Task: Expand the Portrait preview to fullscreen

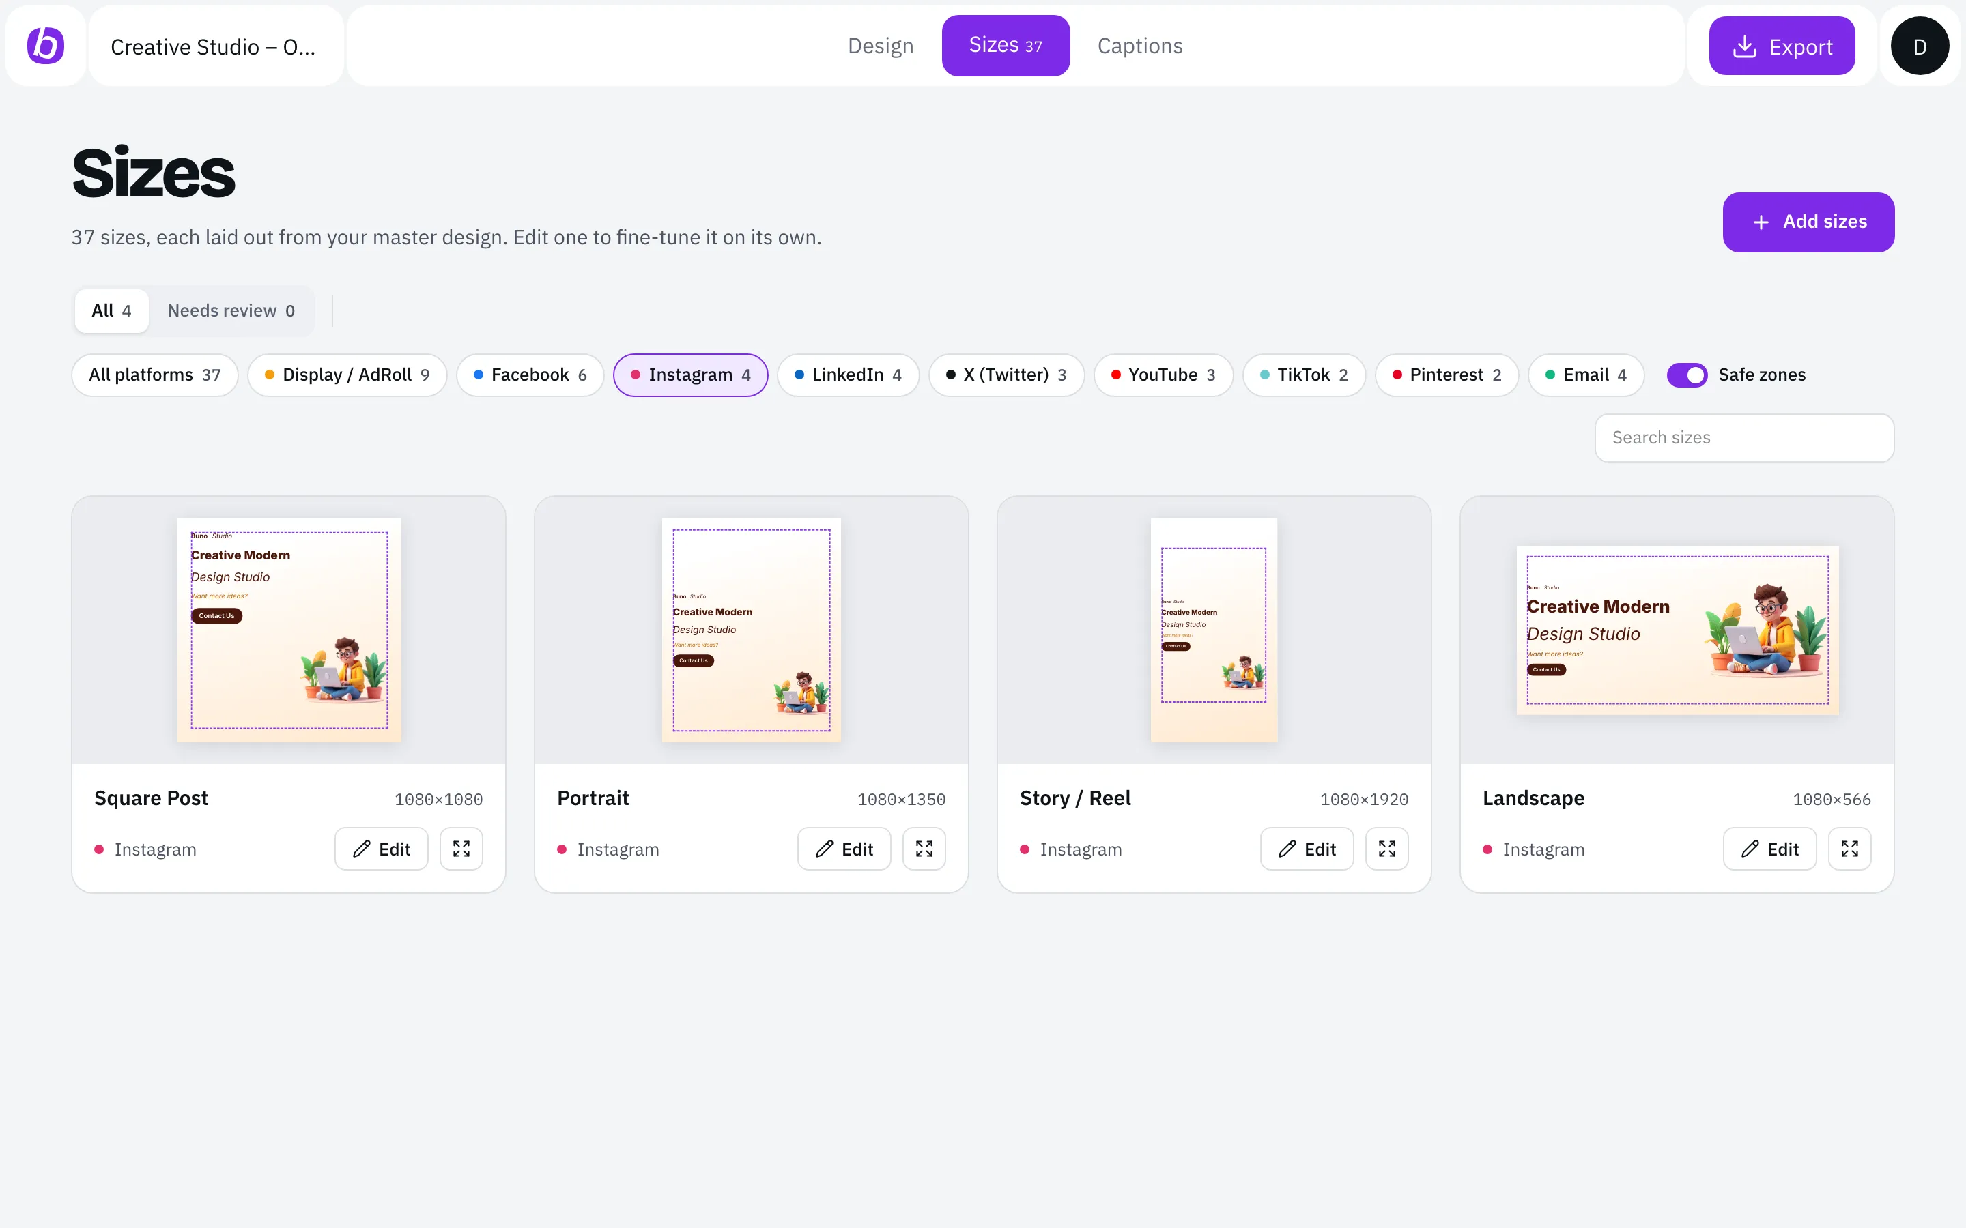Action: pos(924,849)
